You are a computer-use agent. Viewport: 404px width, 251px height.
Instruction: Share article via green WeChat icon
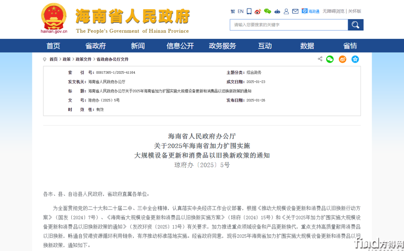[x=330, y=59]
